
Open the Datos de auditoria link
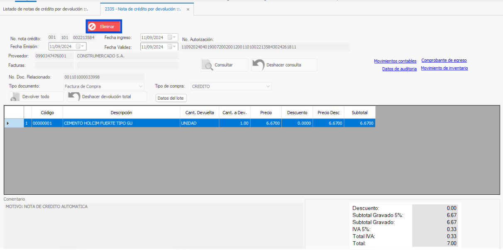[x=399, y=69]
